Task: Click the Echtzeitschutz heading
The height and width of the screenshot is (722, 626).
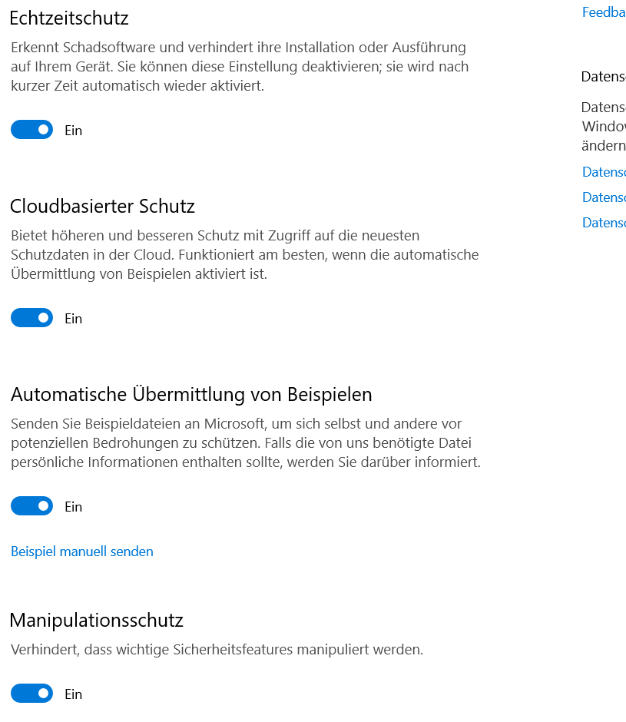Action: (69, 18)
